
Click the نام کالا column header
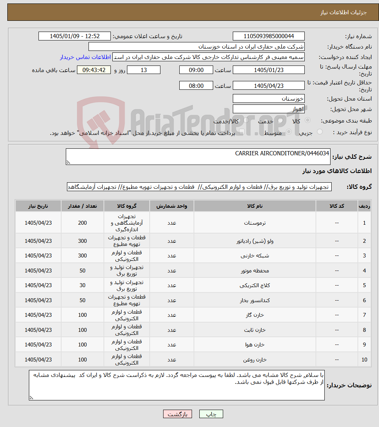click(255, 206)
